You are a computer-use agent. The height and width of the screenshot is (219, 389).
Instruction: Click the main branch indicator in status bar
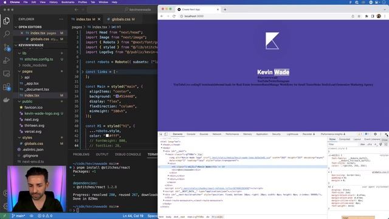click(x=18, y=216)
